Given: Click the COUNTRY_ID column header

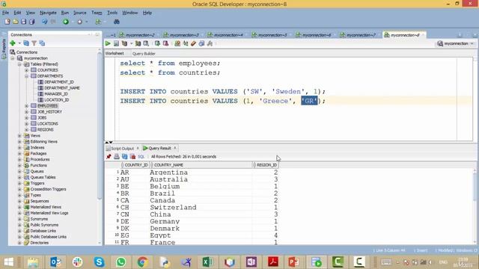Looking at the screenshot, I should (x=135, y=165).
